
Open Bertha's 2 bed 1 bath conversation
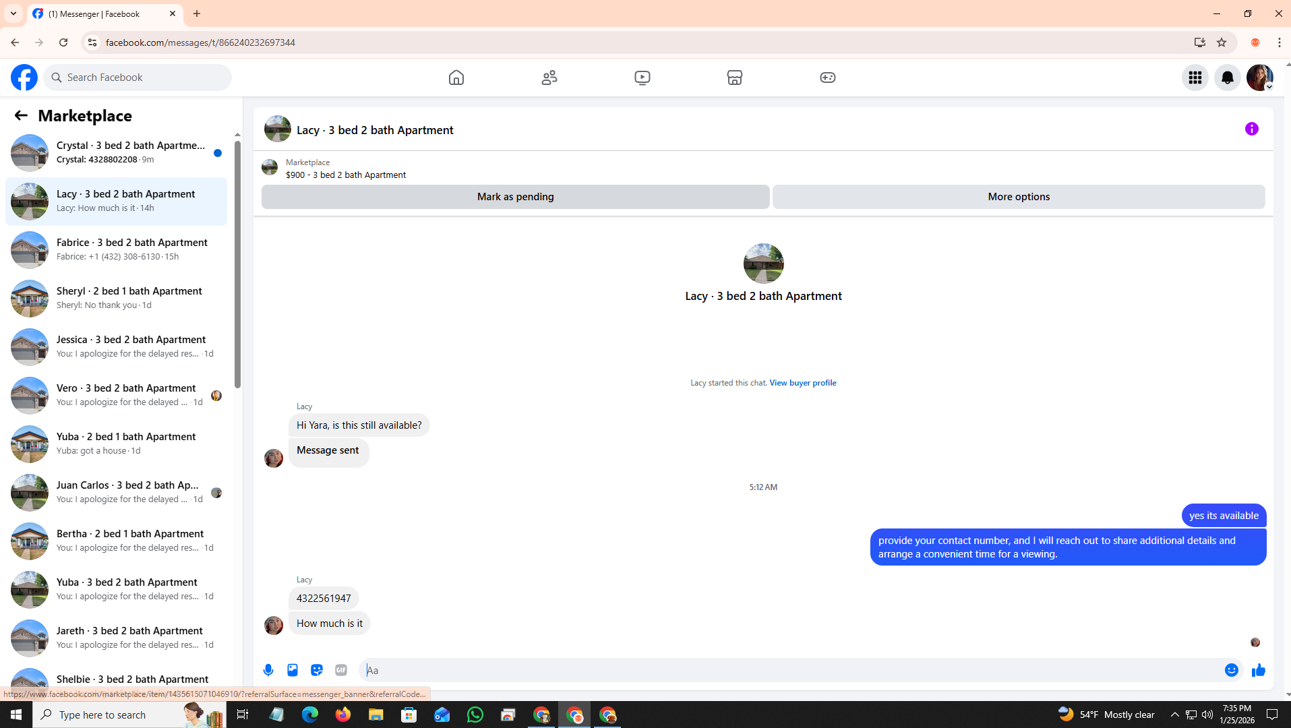tap(116, 541)
